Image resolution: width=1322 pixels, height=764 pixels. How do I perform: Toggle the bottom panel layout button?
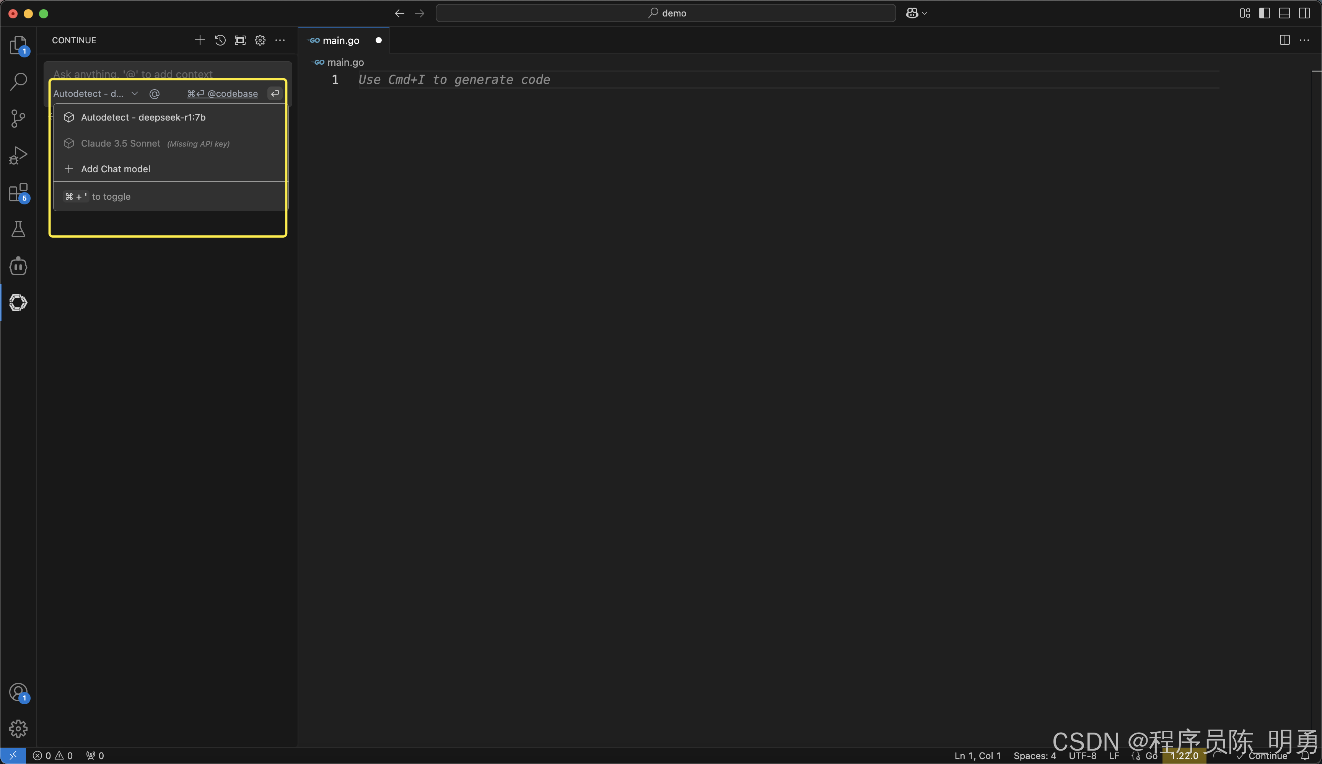pyautogui.click(x=1284, y=13)
